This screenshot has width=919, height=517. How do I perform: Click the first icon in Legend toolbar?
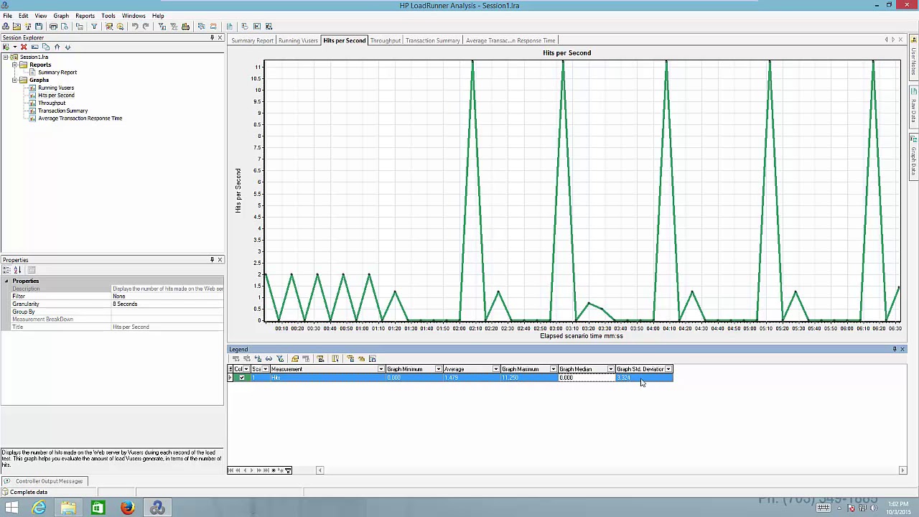[236, 358]
